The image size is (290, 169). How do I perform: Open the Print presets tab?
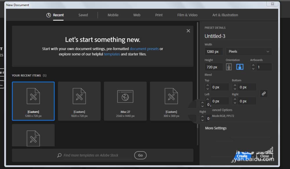(x=159, y=15)
